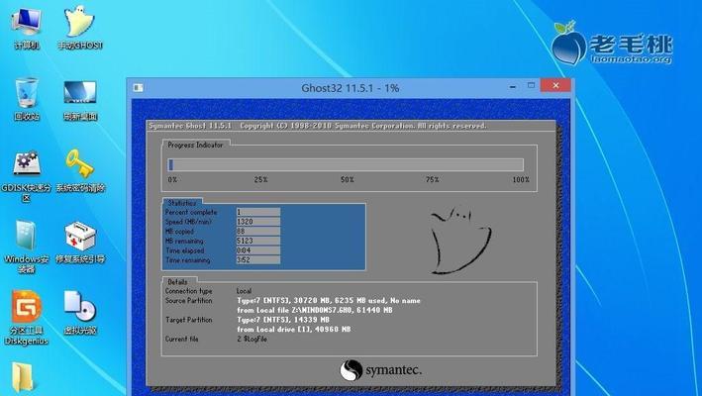Viewport: 702px width, 396px height.
Task: Open the 回收站 recycle bin icon
Action: tap(27, 99)
